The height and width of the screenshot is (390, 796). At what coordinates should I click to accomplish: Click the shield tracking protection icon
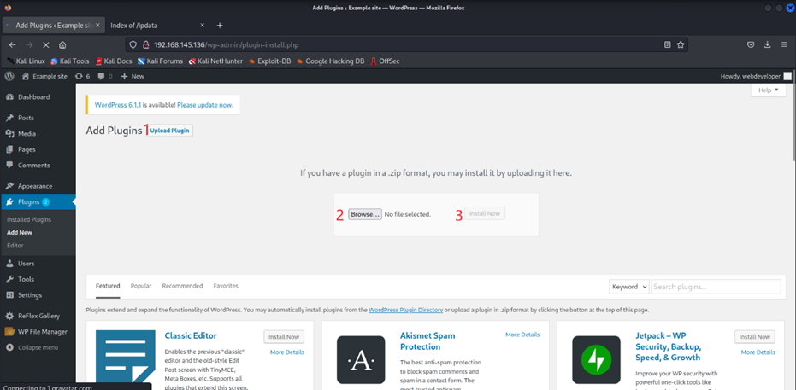click(133, 44)
